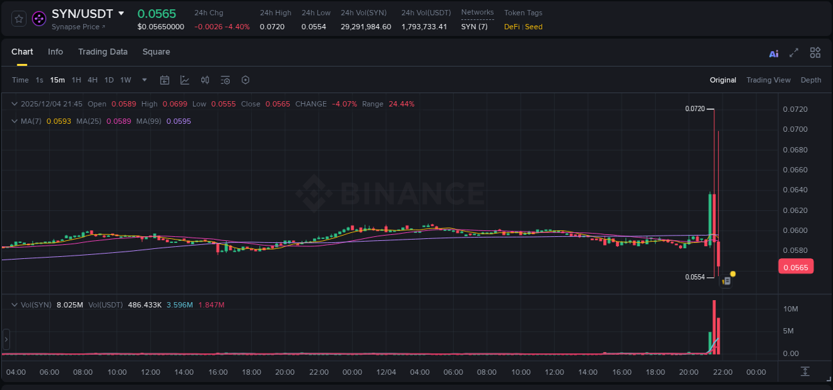The height and width of the screenshot is (390, 833).
Task: Open the timeframe interval dropdown arrow
Action: pos(143,80)
